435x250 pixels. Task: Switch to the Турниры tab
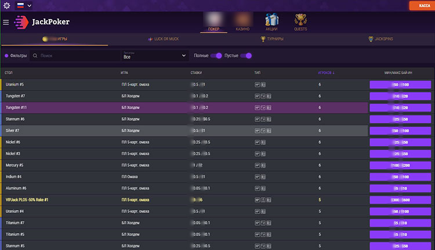click(x=271, y=39)
